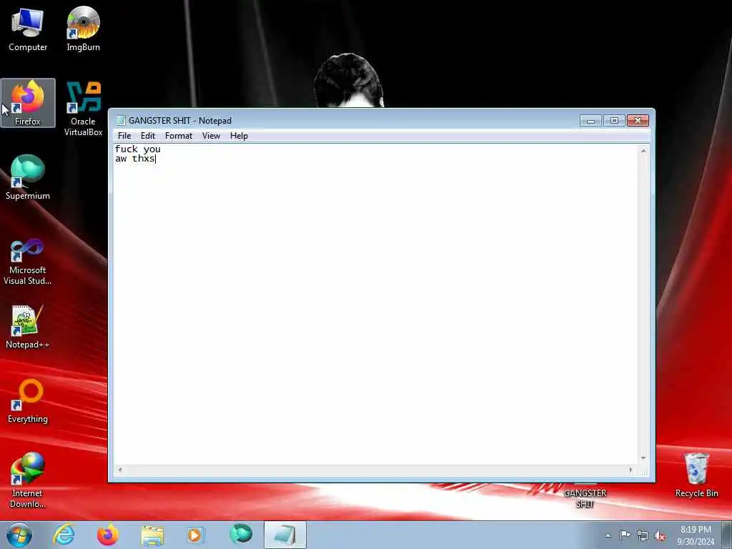732x549 pixels.
Task: Select the Oracle VirtualBox desktop shortcut
Action: pos(83,109)
